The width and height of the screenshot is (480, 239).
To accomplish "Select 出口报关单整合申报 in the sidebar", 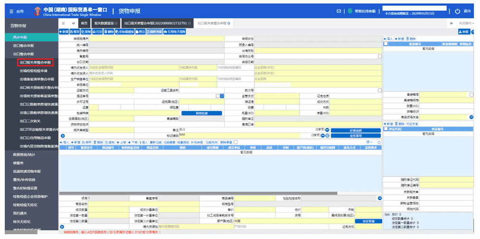I will (35, 63).
